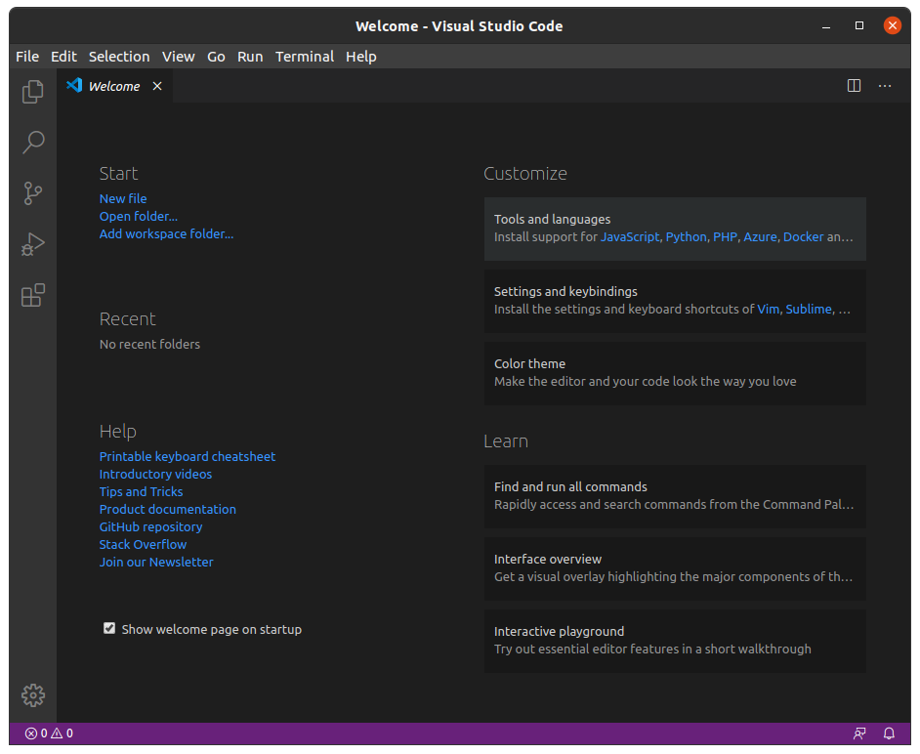Open the Go menu
920x754 pixels.
(x=216, y=57)
